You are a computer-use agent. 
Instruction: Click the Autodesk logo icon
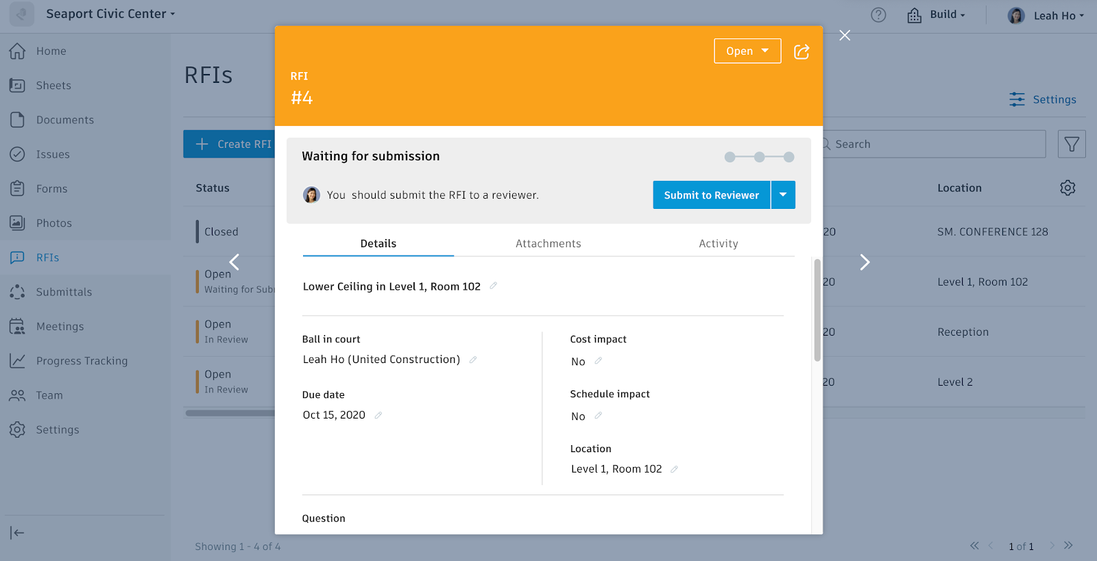point(22,14)
